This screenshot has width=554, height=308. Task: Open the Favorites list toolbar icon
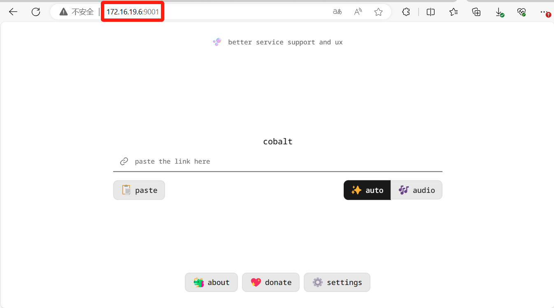click(454, 12)
